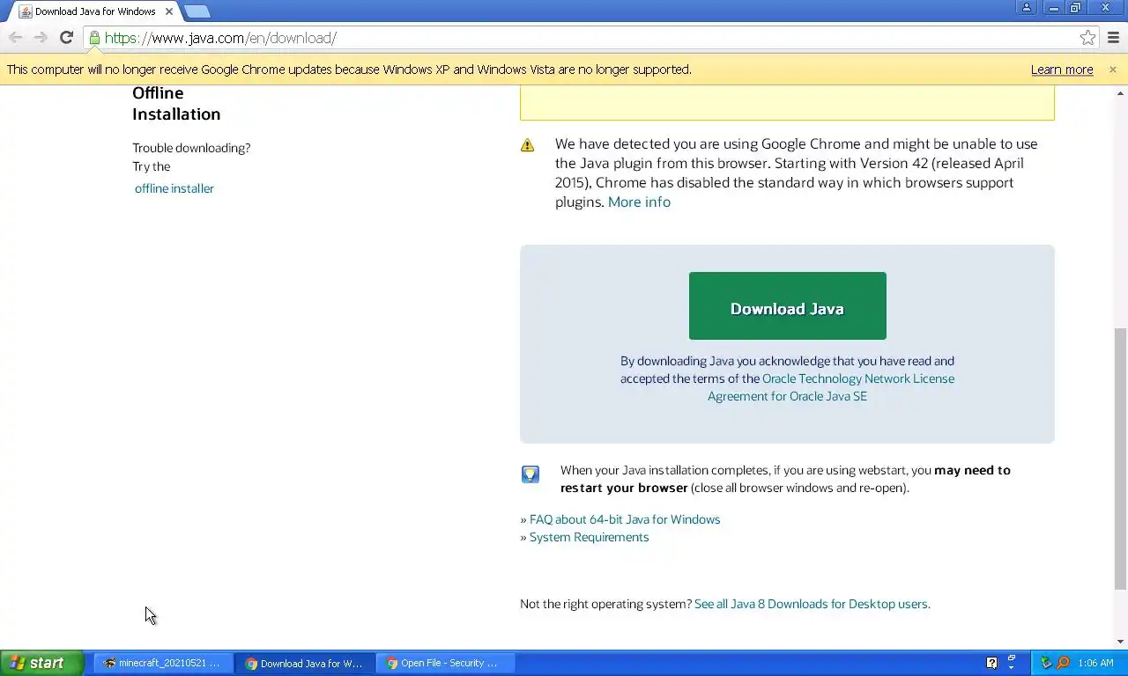Open the System Requirements link
This screenshot has height=676, width=1128.
pos(589,537)
